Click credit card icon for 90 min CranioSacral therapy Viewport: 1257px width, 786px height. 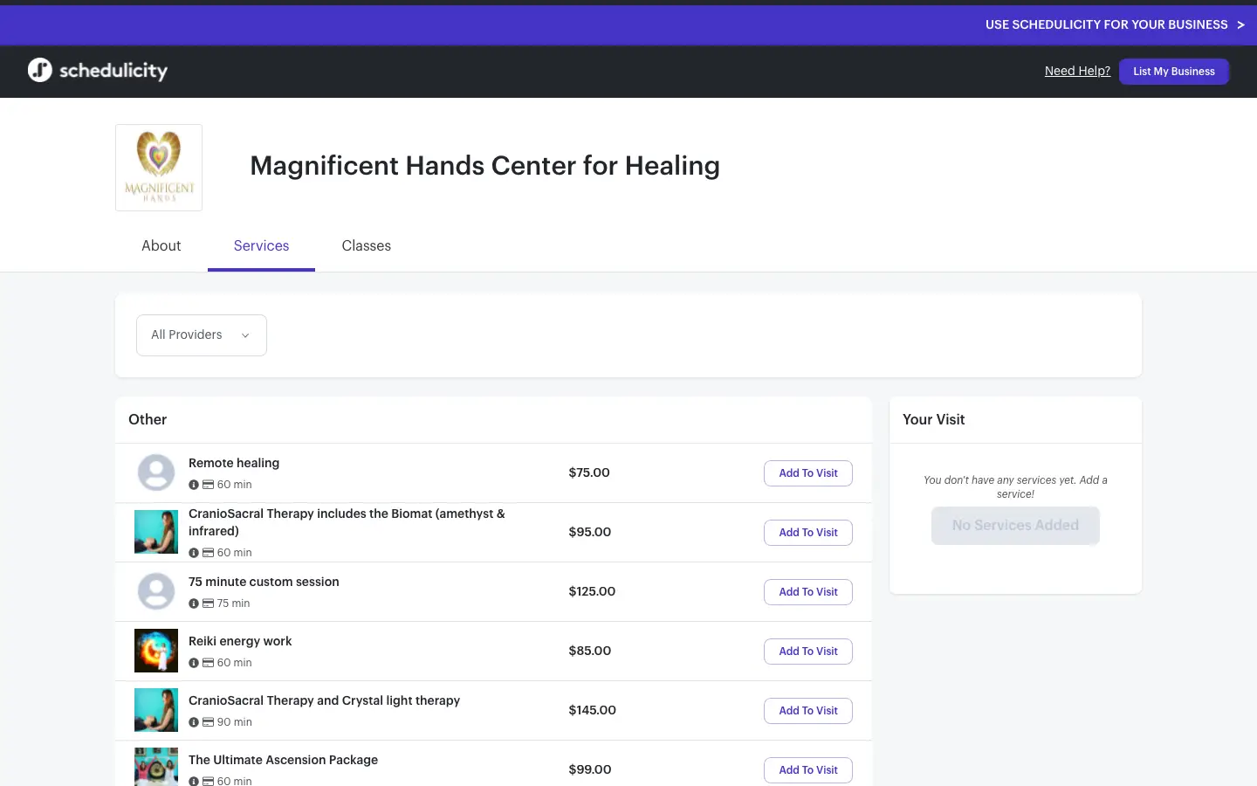208,722
